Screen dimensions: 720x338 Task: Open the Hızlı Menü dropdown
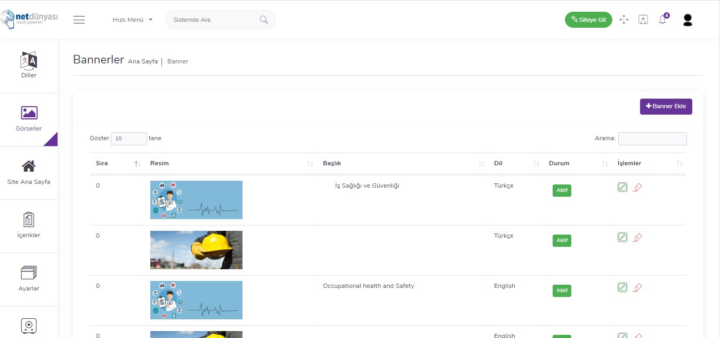132,20
